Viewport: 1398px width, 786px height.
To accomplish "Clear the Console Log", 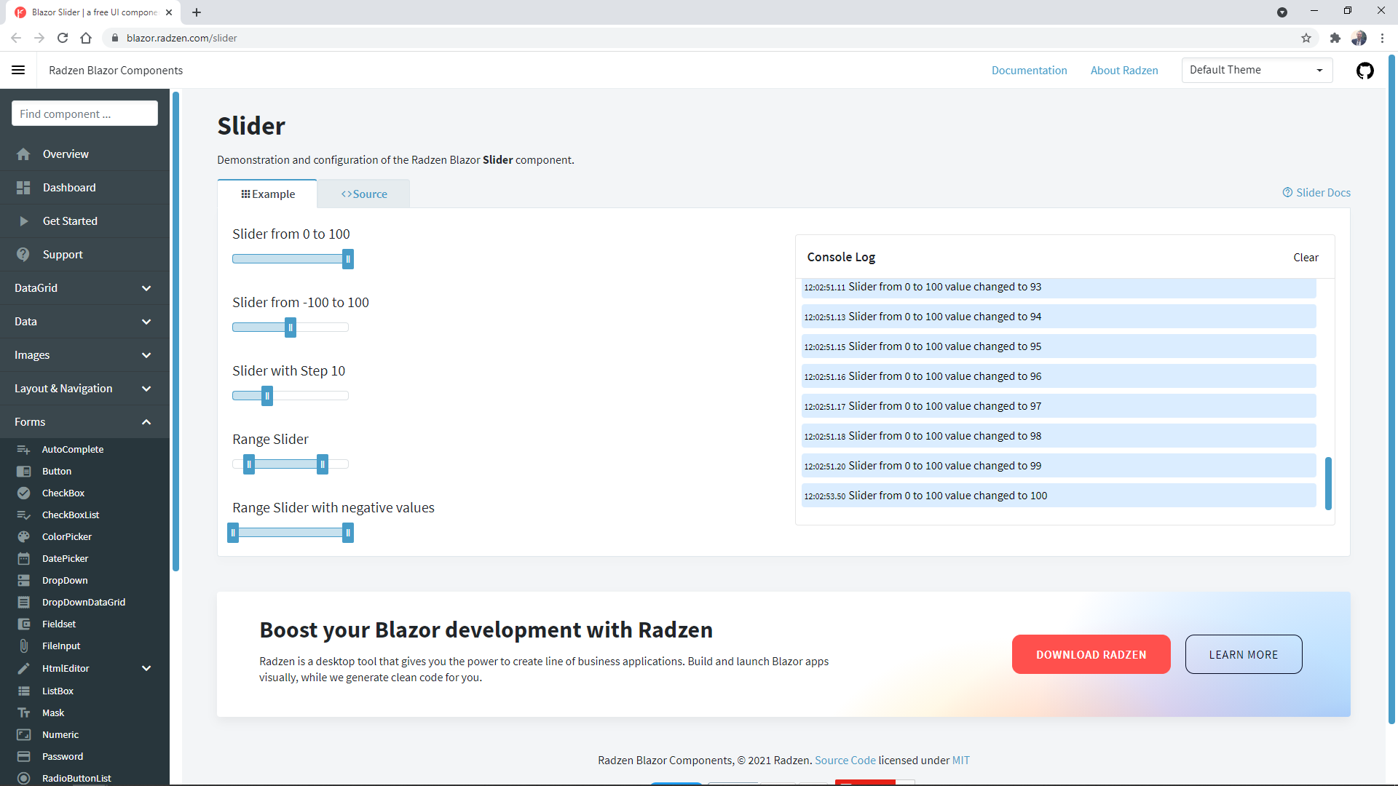I will (x=1306, y=258).
